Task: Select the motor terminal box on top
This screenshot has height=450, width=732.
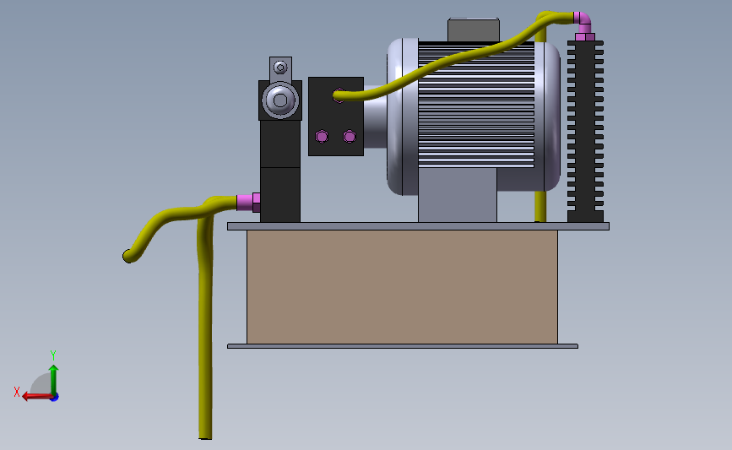Action: click(474, 30)
